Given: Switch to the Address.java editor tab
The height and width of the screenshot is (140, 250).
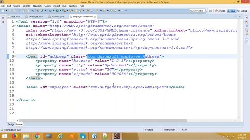Looking at the screenshot, I should [x=56, y=17].
